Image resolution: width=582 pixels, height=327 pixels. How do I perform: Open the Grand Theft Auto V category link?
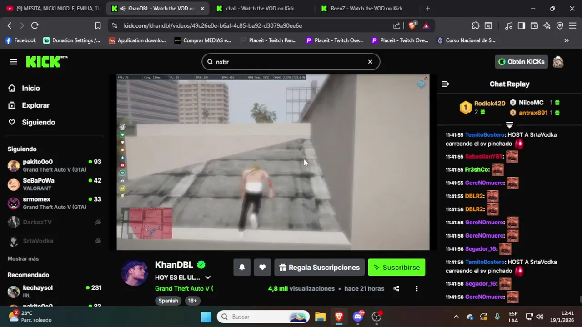(x=184, y=288)
